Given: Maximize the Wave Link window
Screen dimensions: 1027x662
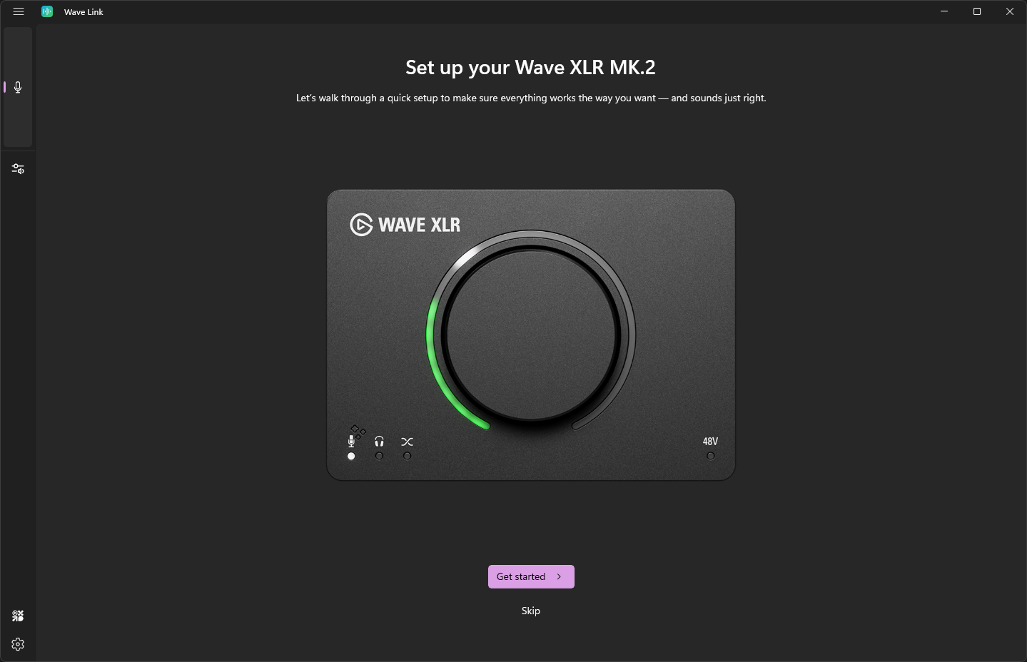Looking at the screenshot, I should tap(977, 11).
